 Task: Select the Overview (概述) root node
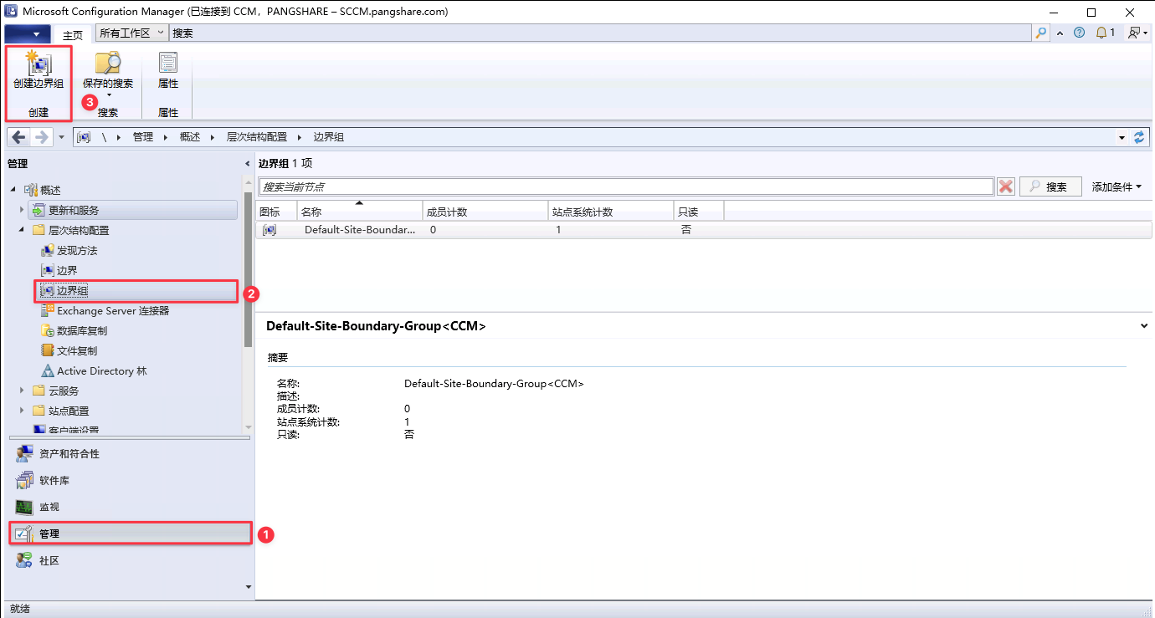tap(50, 190)
